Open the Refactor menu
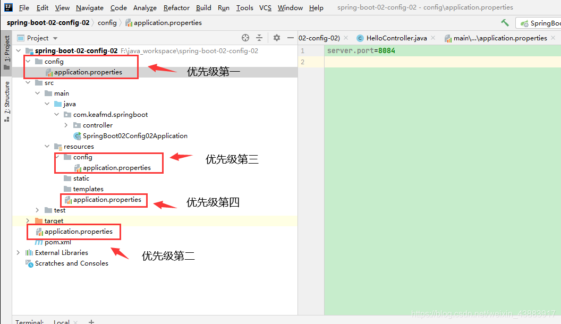The width and height of the screenshot is (561, 324). (176, 7)
